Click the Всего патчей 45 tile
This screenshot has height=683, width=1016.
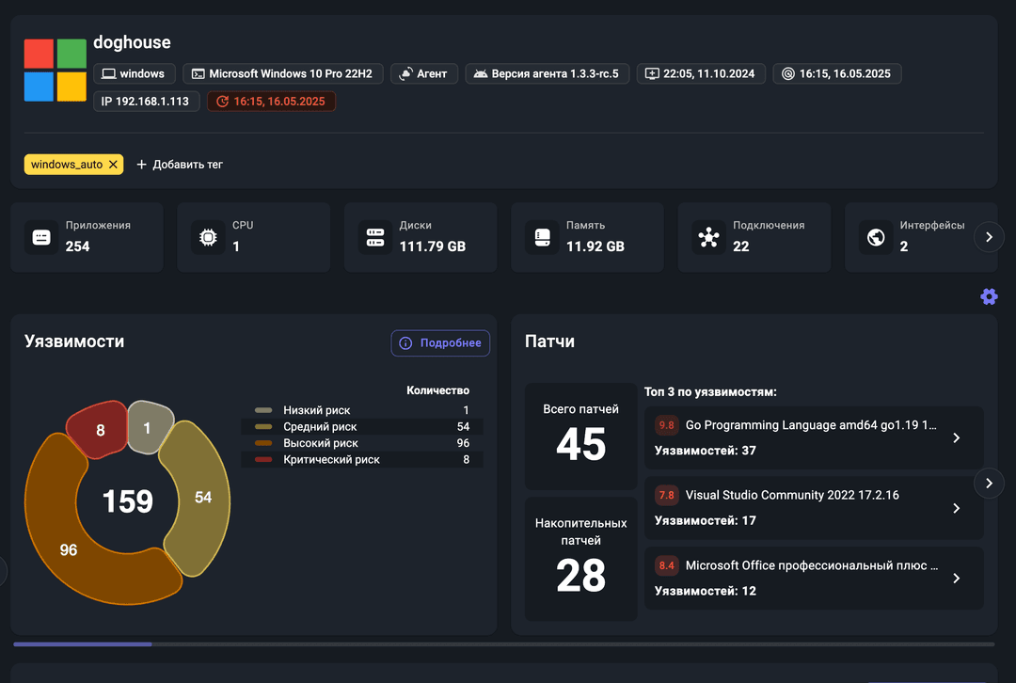click(x=580, y=436)
